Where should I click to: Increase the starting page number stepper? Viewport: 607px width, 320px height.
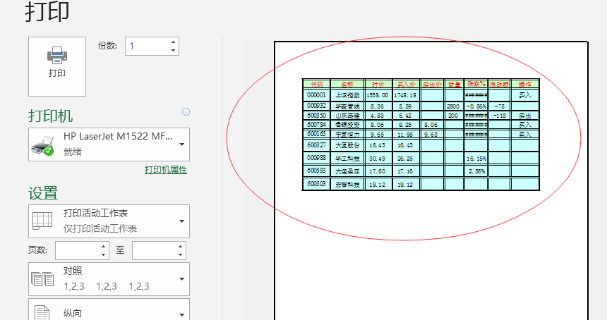click(103, 246)
